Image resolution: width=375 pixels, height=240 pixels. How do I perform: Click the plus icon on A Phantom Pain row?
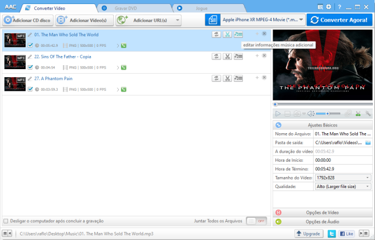[257, 78]
